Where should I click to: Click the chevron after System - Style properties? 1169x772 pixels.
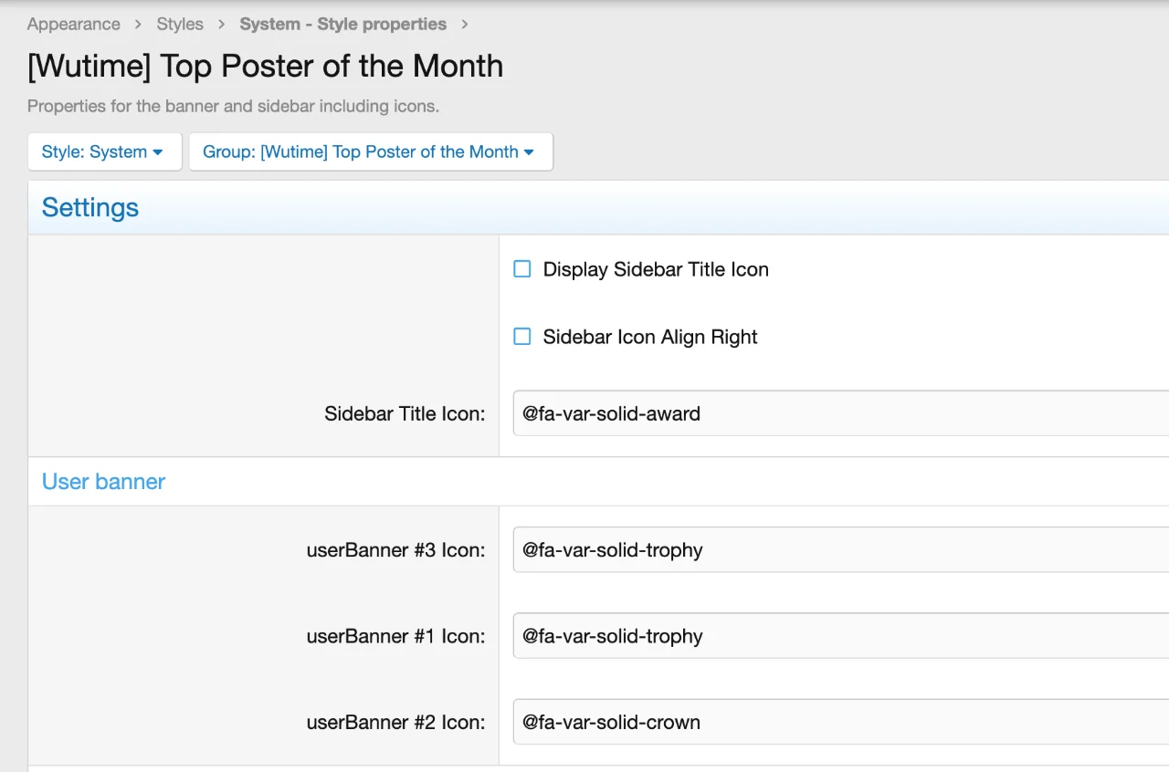465,25
